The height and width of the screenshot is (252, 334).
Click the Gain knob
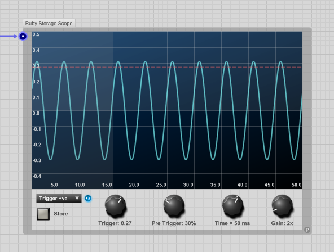click(x=282, y=206)
